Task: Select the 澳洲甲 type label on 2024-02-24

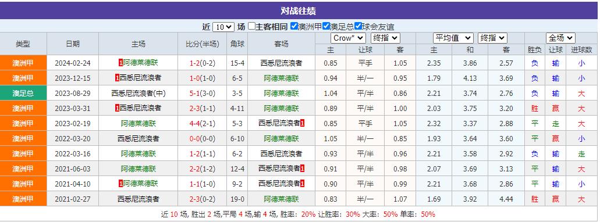Action: (x=23, y=63)
